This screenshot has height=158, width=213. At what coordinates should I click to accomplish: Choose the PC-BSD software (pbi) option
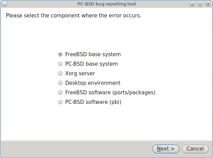(x=60, y=102)
